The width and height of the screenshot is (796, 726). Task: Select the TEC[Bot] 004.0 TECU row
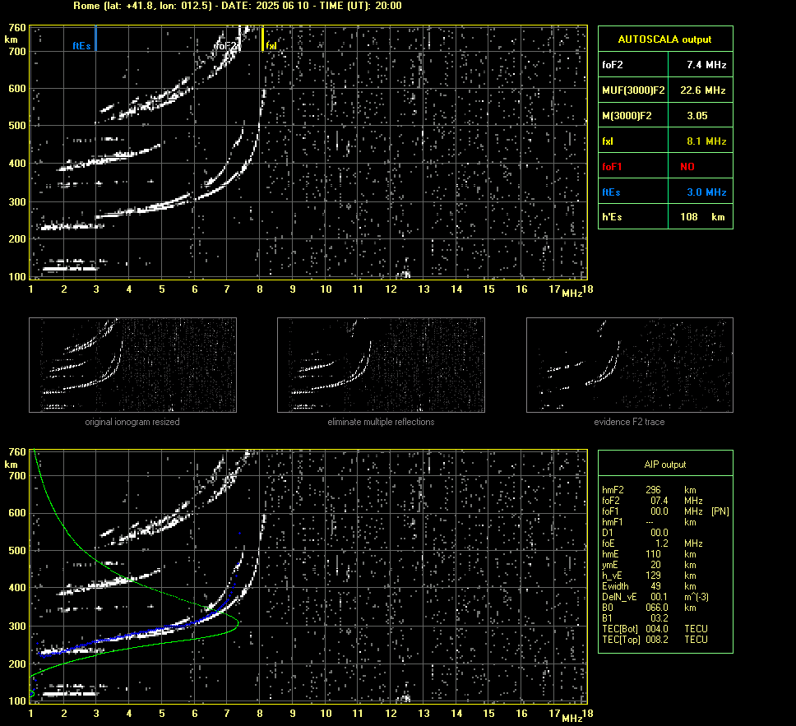[x=655, y=628]
